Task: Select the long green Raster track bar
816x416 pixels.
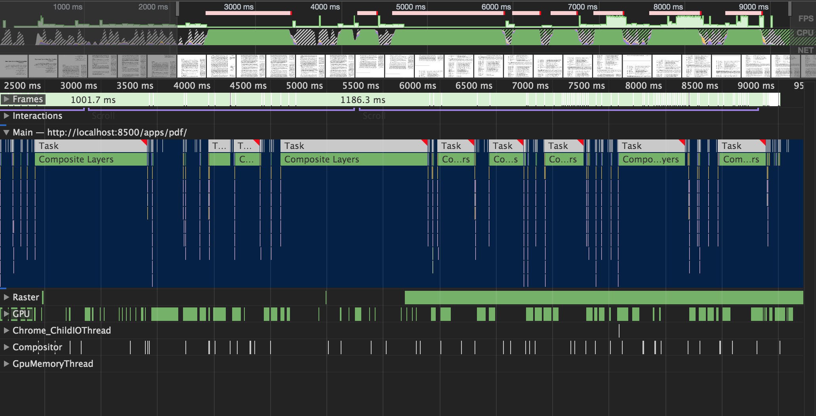Action: pos(604,298)
